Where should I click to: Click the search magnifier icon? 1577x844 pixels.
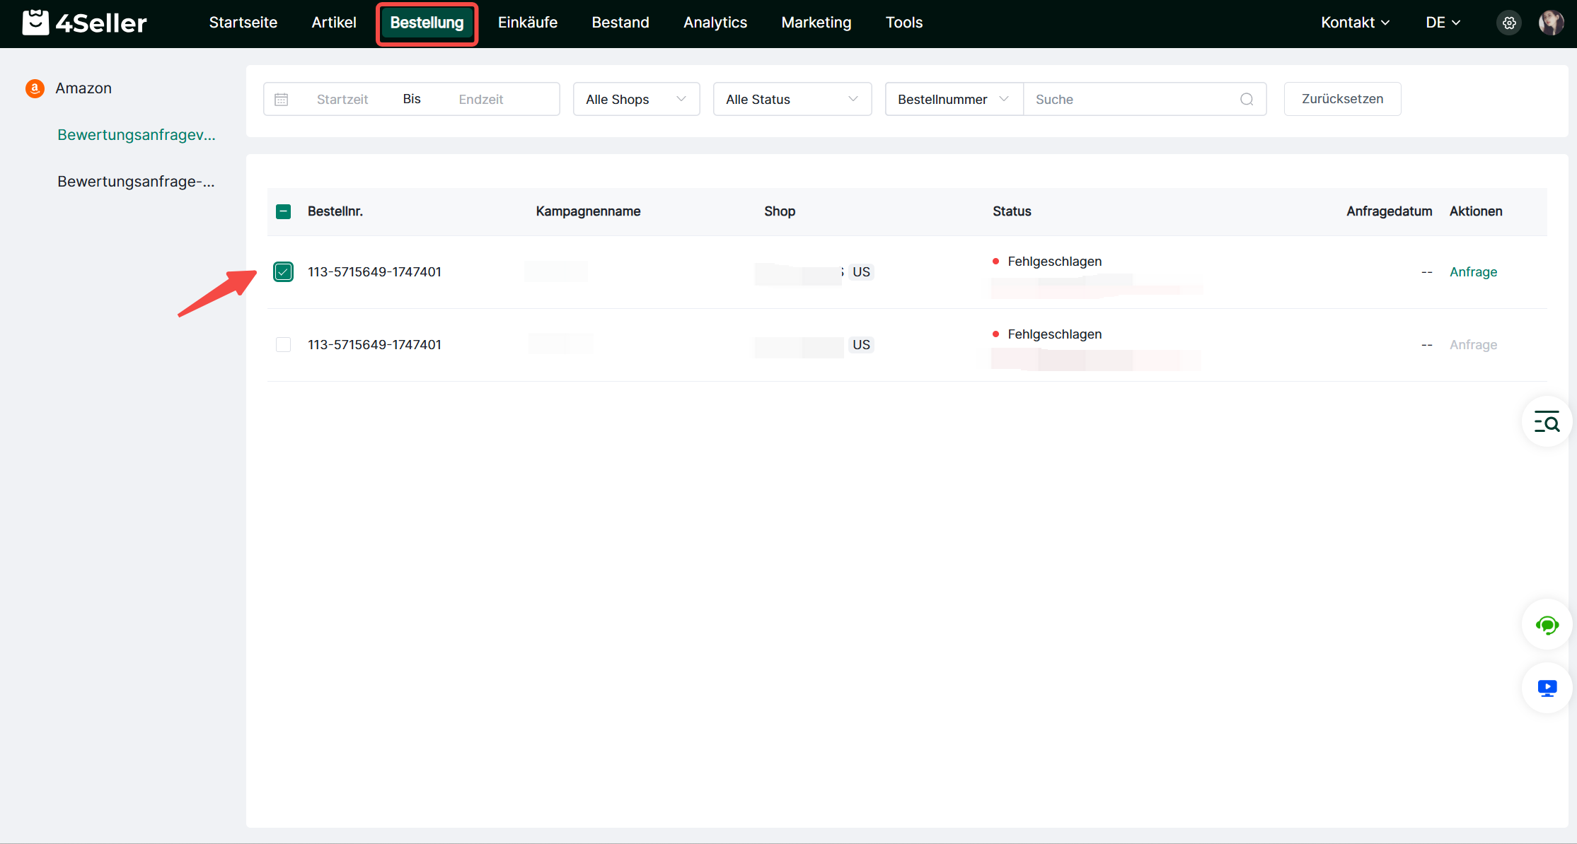click(x=1247, y=100)
